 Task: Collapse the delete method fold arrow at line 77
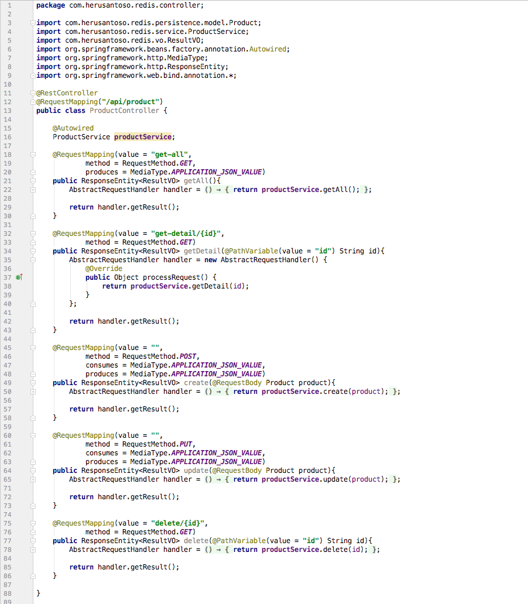(x=33, y=540)
